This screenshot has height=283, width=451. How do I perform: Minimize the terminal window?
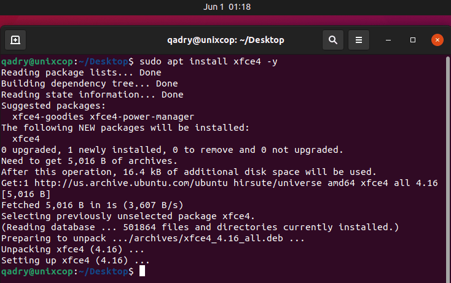coord(388,40)
